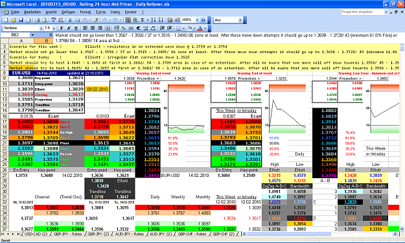
Task: Open the Datei menu
Action: pos(16,12)
